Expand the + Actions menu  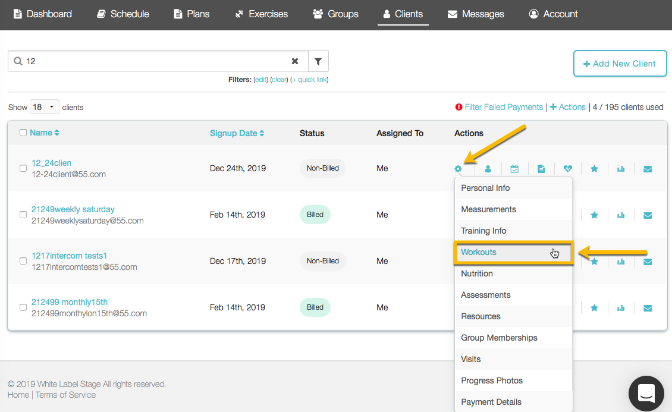(567, 107)
